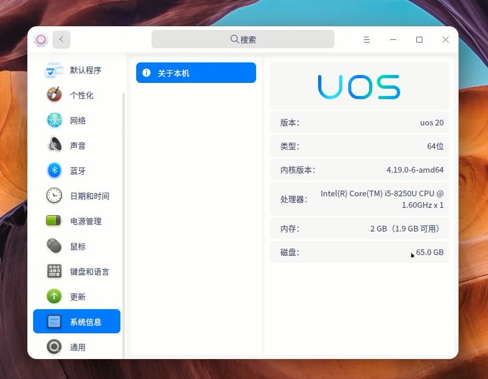Click the 系统信息 label
488x379 pixels.
(86, 322)
